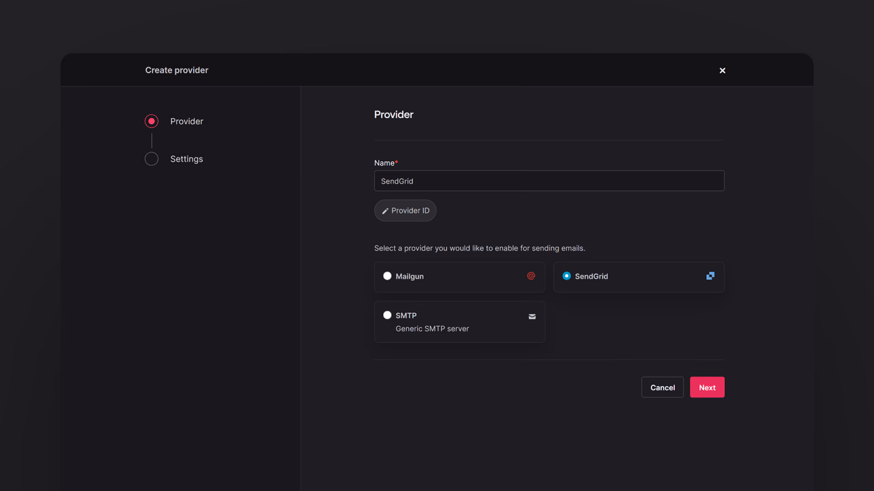
Task: Click the Cancel button
Action: coord(662,387)
